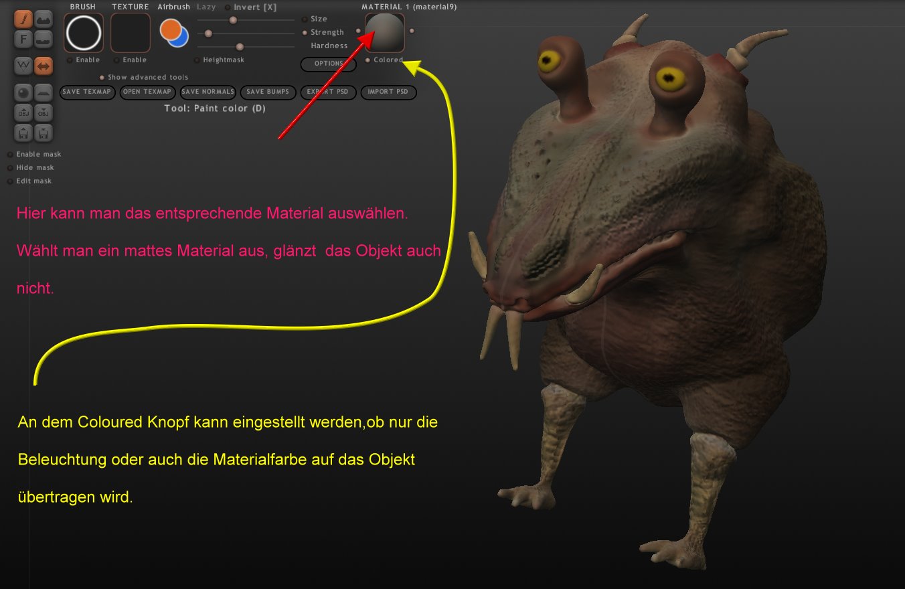Switch to Airbrush mode
Viewport: 905px width, 589px height.
point(174,7)
